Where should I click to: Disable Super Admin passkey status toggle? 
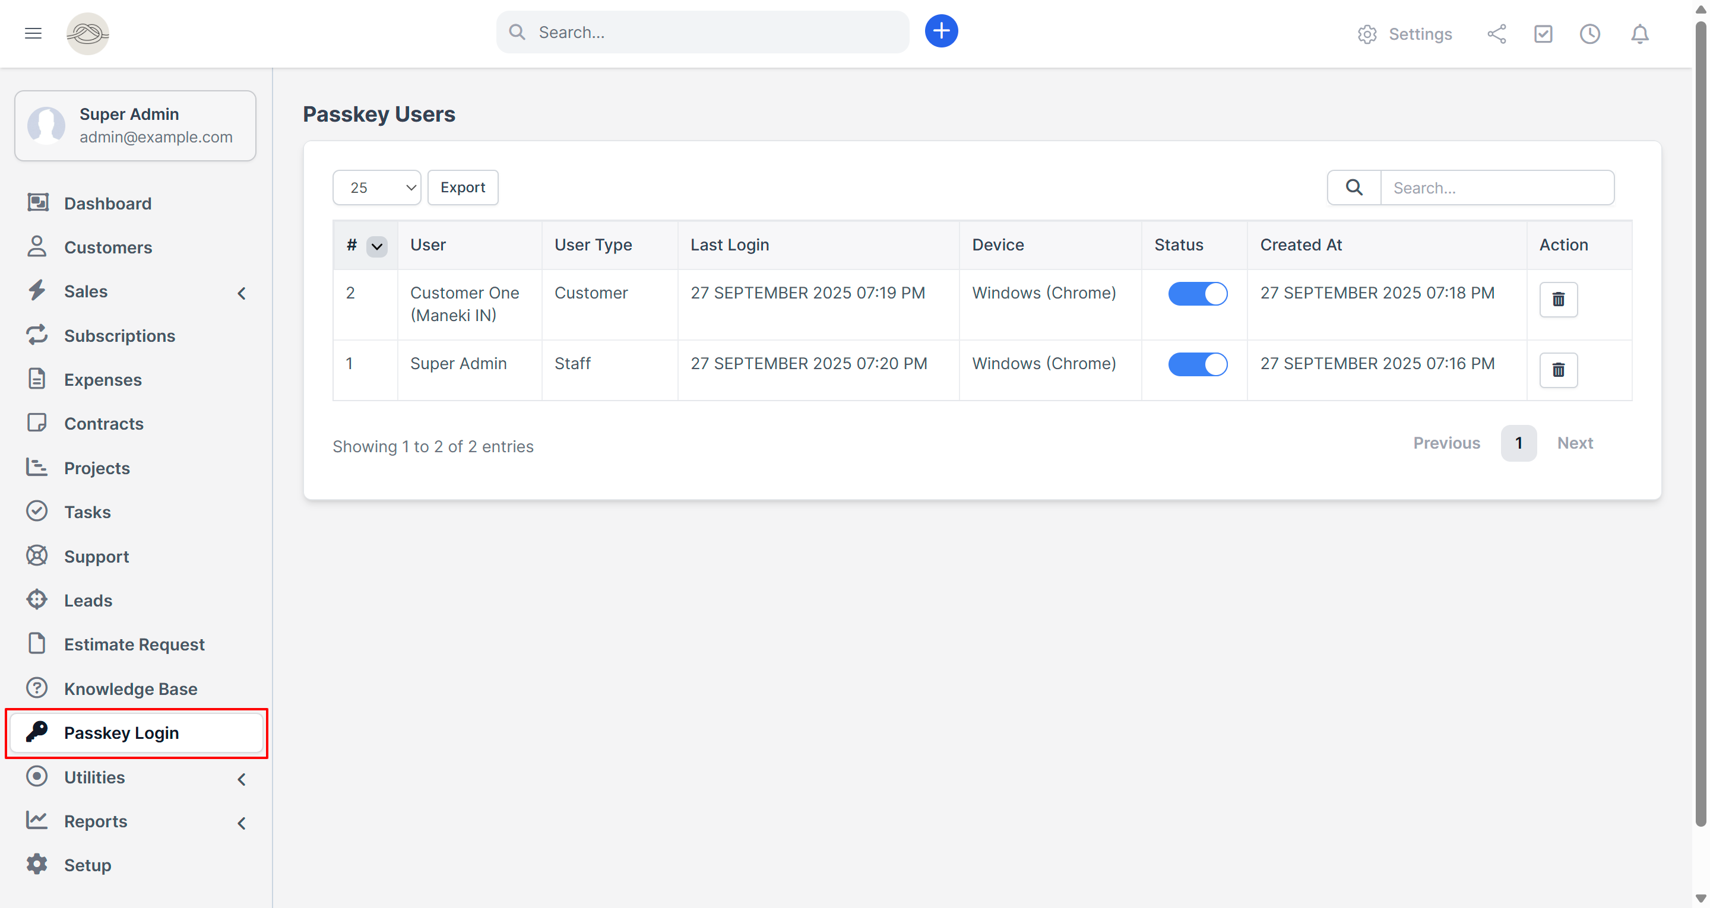pos(1197,364)
